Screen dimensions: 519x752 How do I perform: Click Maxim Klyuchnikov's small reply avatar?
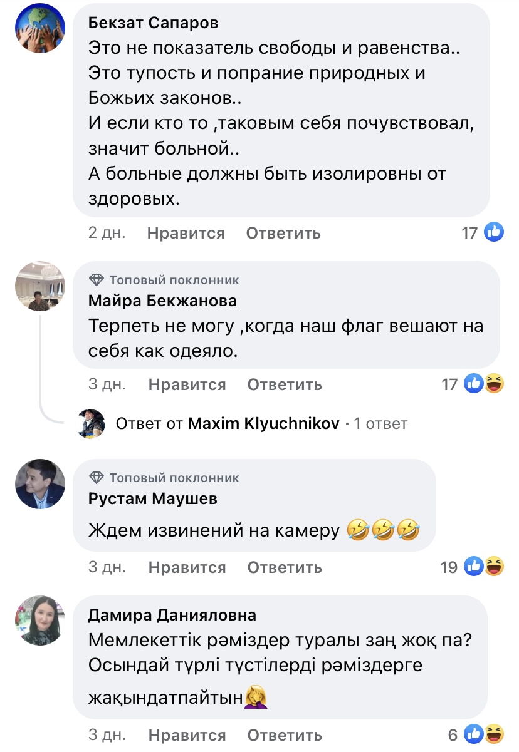(90, 424)
